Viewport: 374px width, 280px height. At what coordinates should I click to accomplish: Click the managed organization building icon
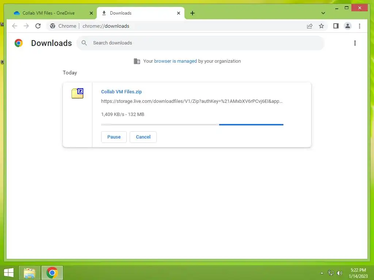[137, 61]
